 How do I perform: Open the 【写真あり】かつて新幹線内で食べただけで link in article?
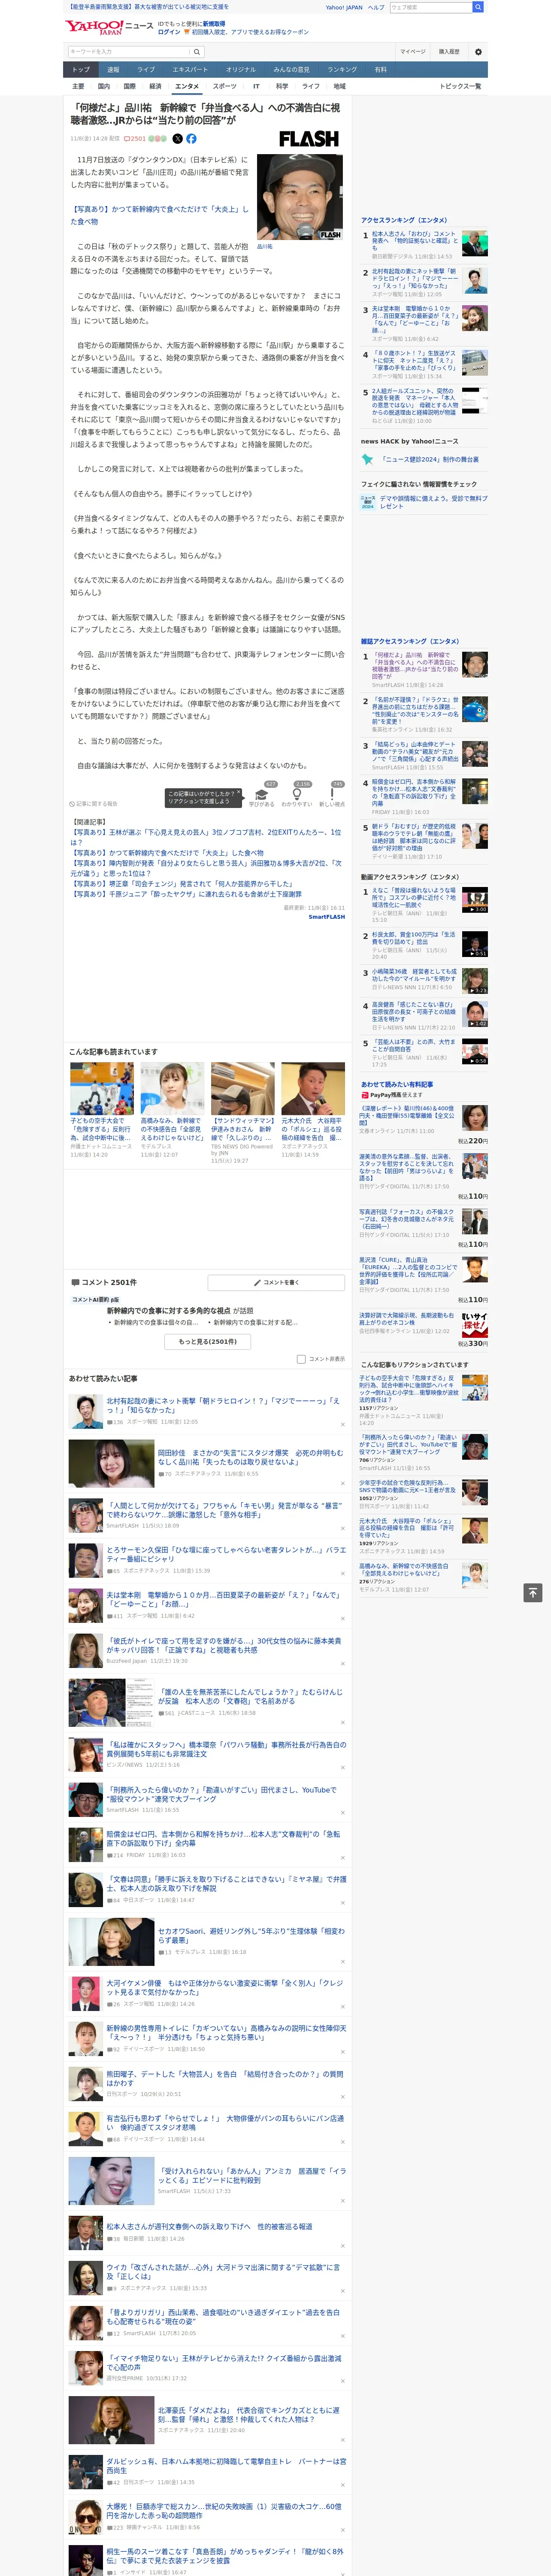pos(159,215)
